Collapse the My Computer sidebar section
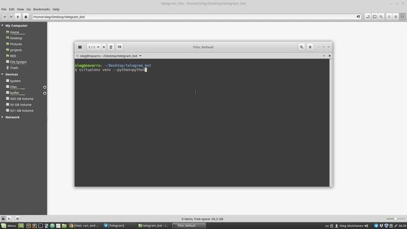The width and height of the screenshot is (407, 229). point(3,25)
